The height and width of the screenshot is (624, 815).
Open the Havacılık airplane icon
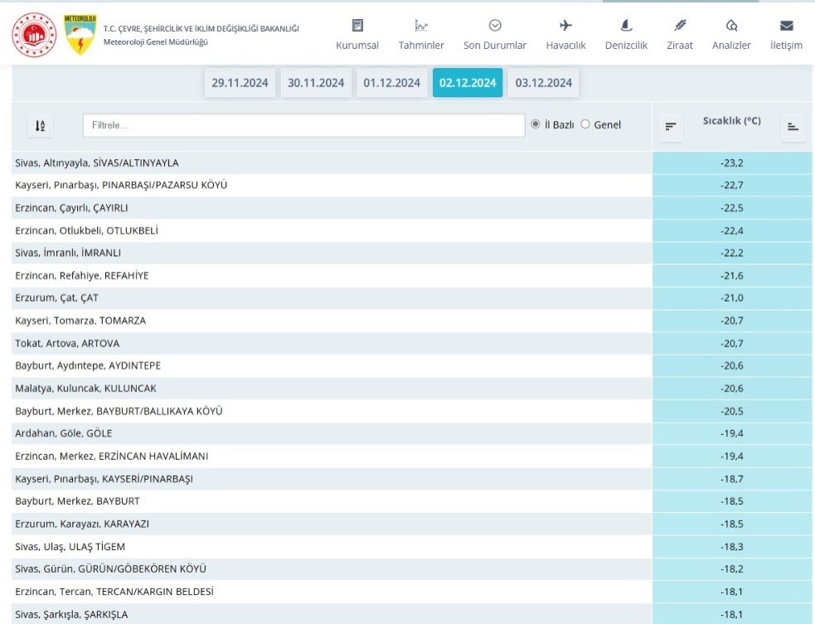[x=565, y=25]
